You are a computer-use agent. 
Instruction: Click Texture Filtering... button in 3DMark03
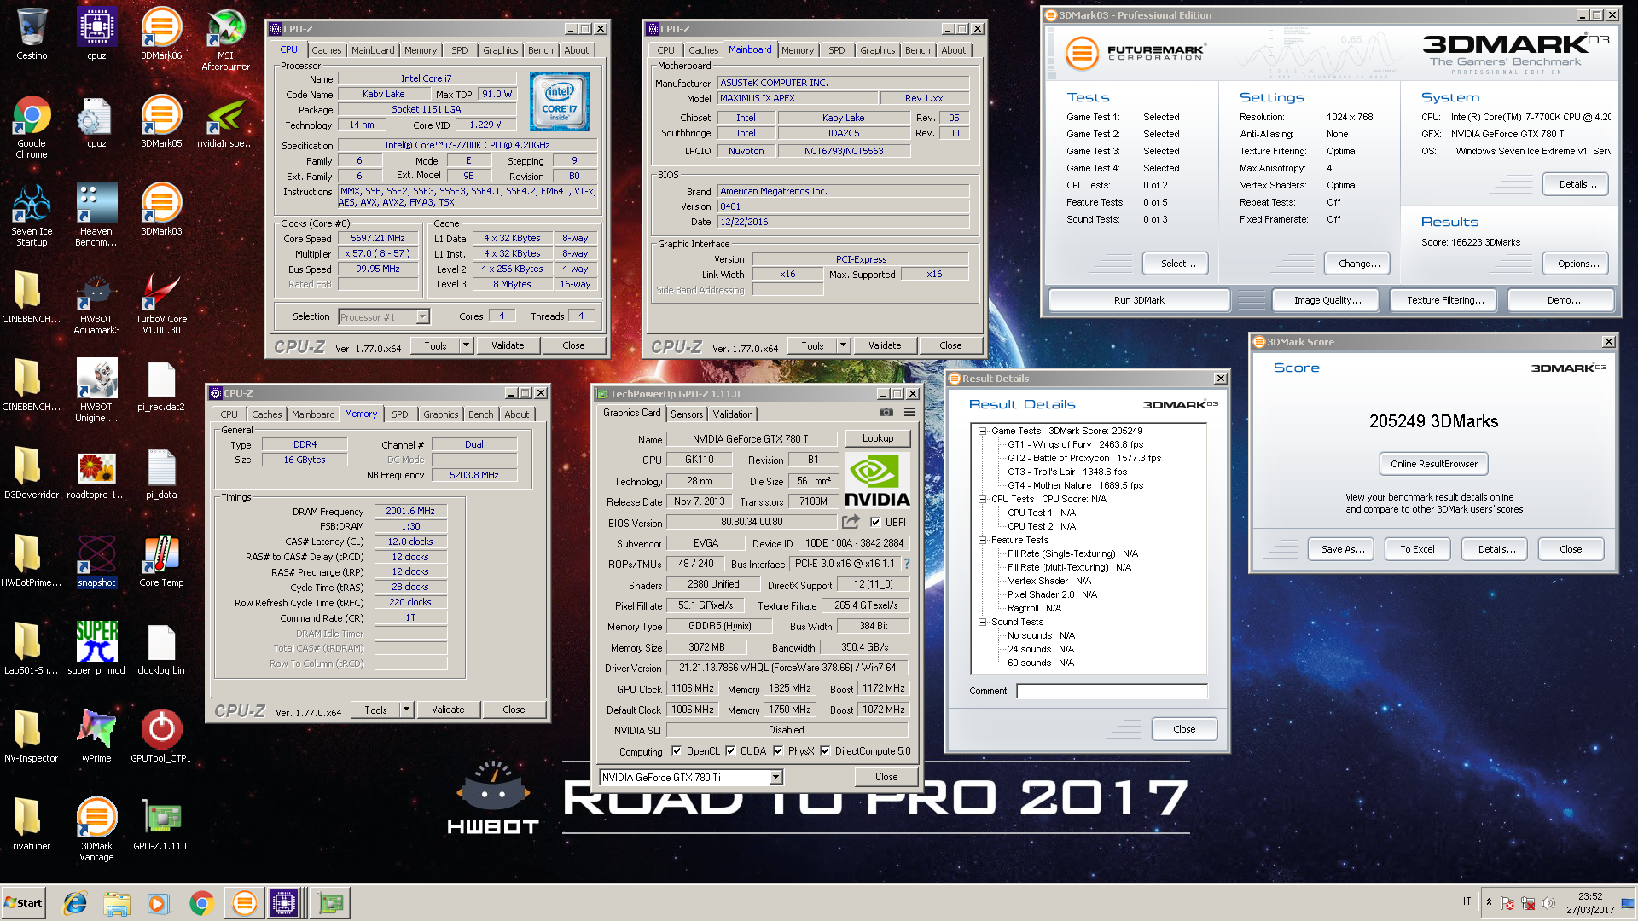tap(1445, 300)
